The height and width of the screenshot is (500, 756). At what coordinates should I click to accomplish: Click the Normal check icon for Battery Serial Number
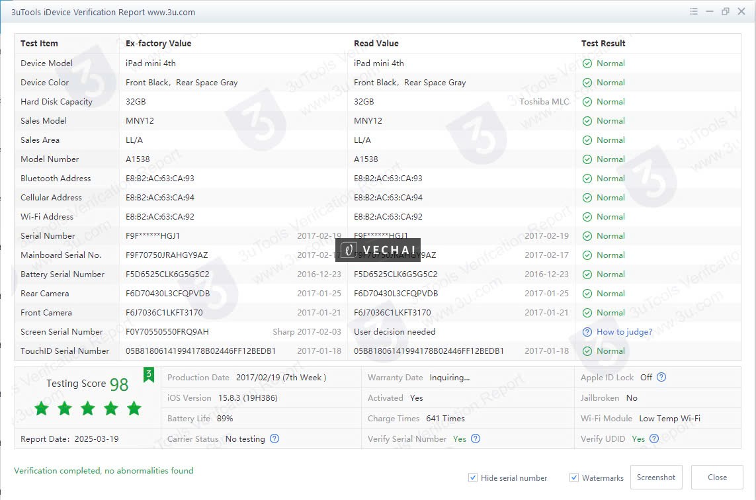(x=586, y=274)
